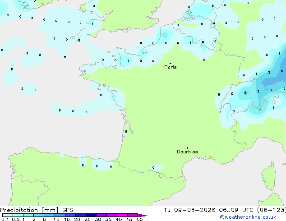Click the legend label '40'
Image resolution: width=286 pixels, height=221 pixels.
119,219
